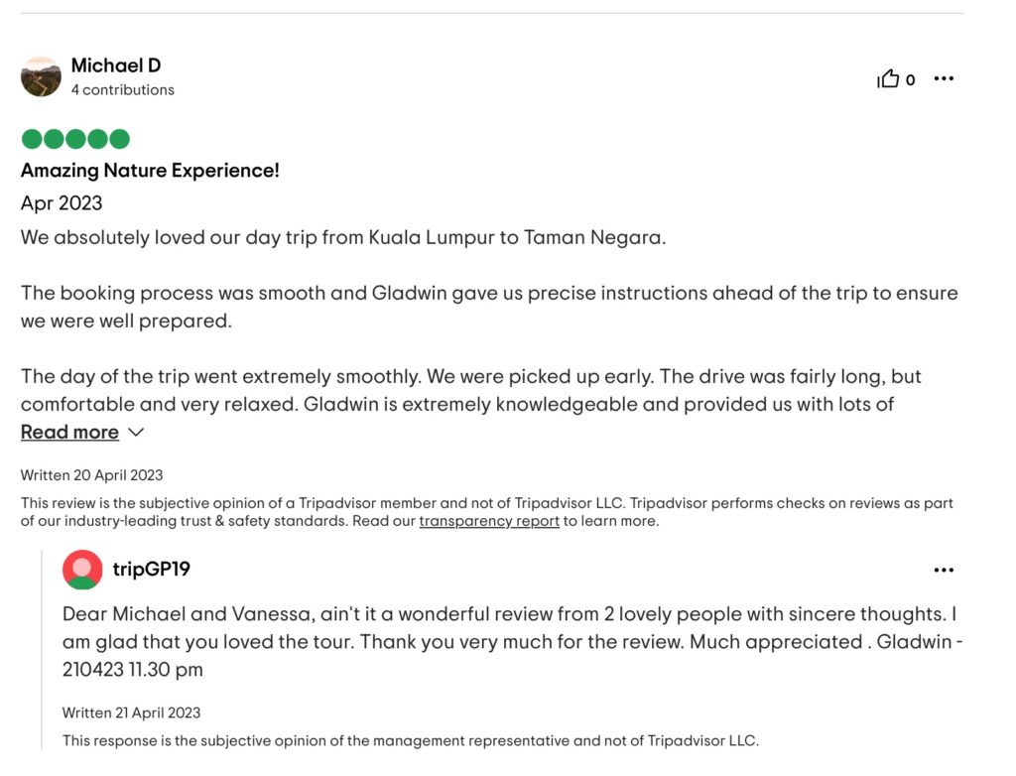Open three-dot menu on tripGP19 response
Screen dimensions: 1016x776
[944, 570]
